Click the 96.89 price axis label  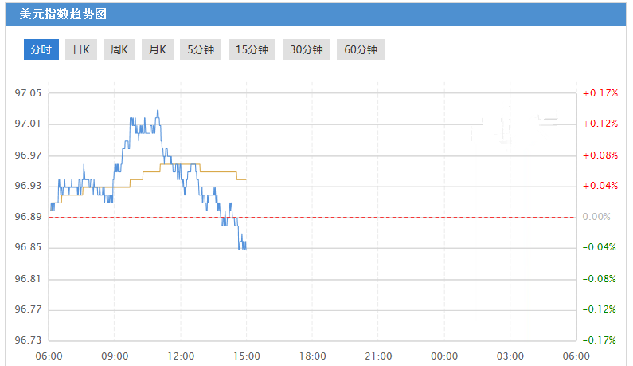click(28, 217)
